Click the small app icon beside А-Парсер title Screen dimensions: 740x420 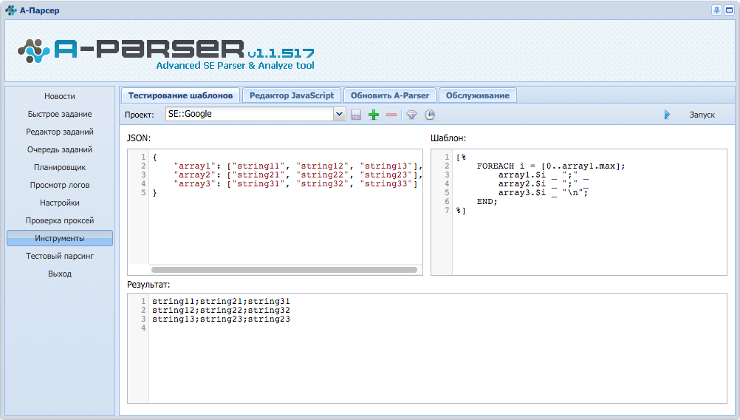11,10
